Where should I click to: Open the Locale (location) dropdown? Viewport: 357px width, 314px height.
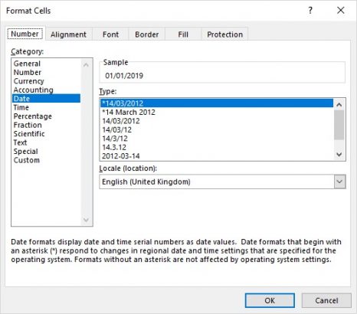(x=339, y=182)
